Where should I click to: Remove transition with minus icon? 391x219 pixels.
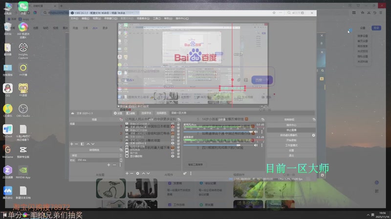(114, 165)
